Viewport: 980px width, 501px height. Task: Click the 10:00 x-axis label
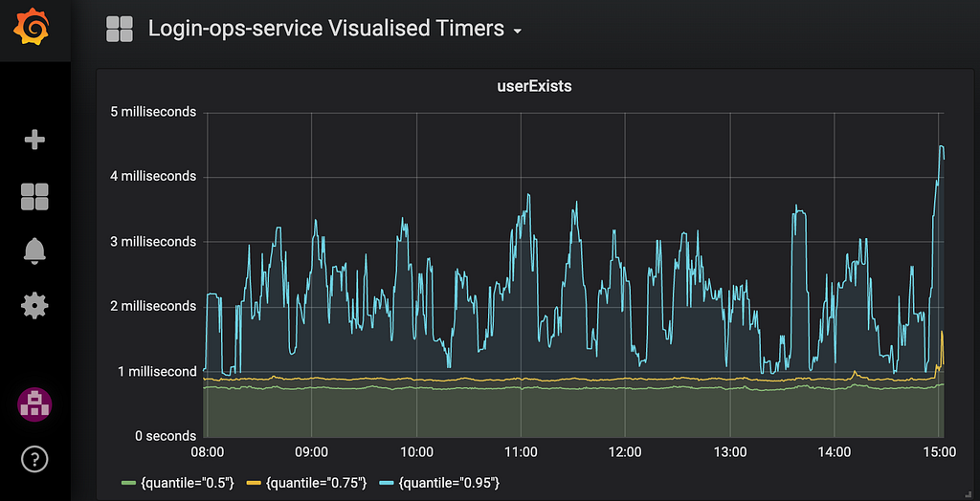coord(416,451)
